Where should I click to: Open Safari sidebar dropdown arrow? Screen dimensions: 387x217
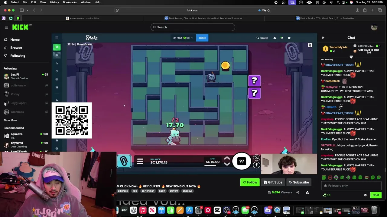coord(27,10)
